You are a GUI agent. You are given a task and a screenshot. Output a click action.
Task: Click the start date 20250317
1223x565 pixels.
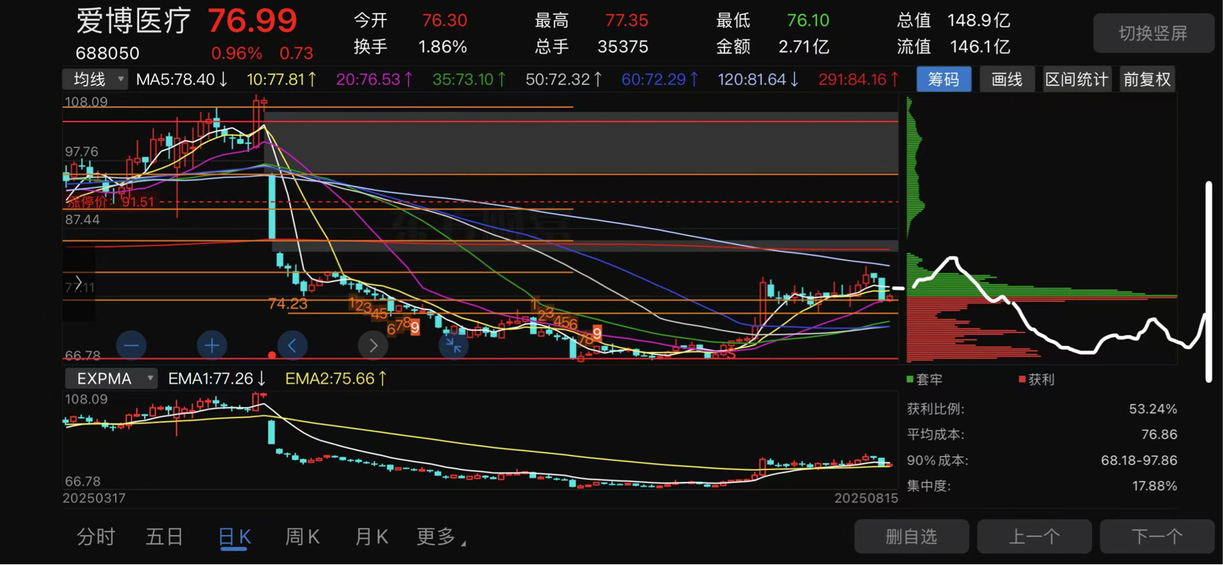click(94, 498)
